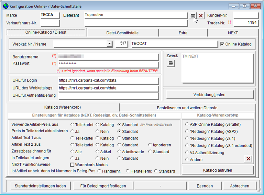Click the Verkaufshaus-Nr. input field
This screenshot has height=195, width=264.
[x=50, y=23]
